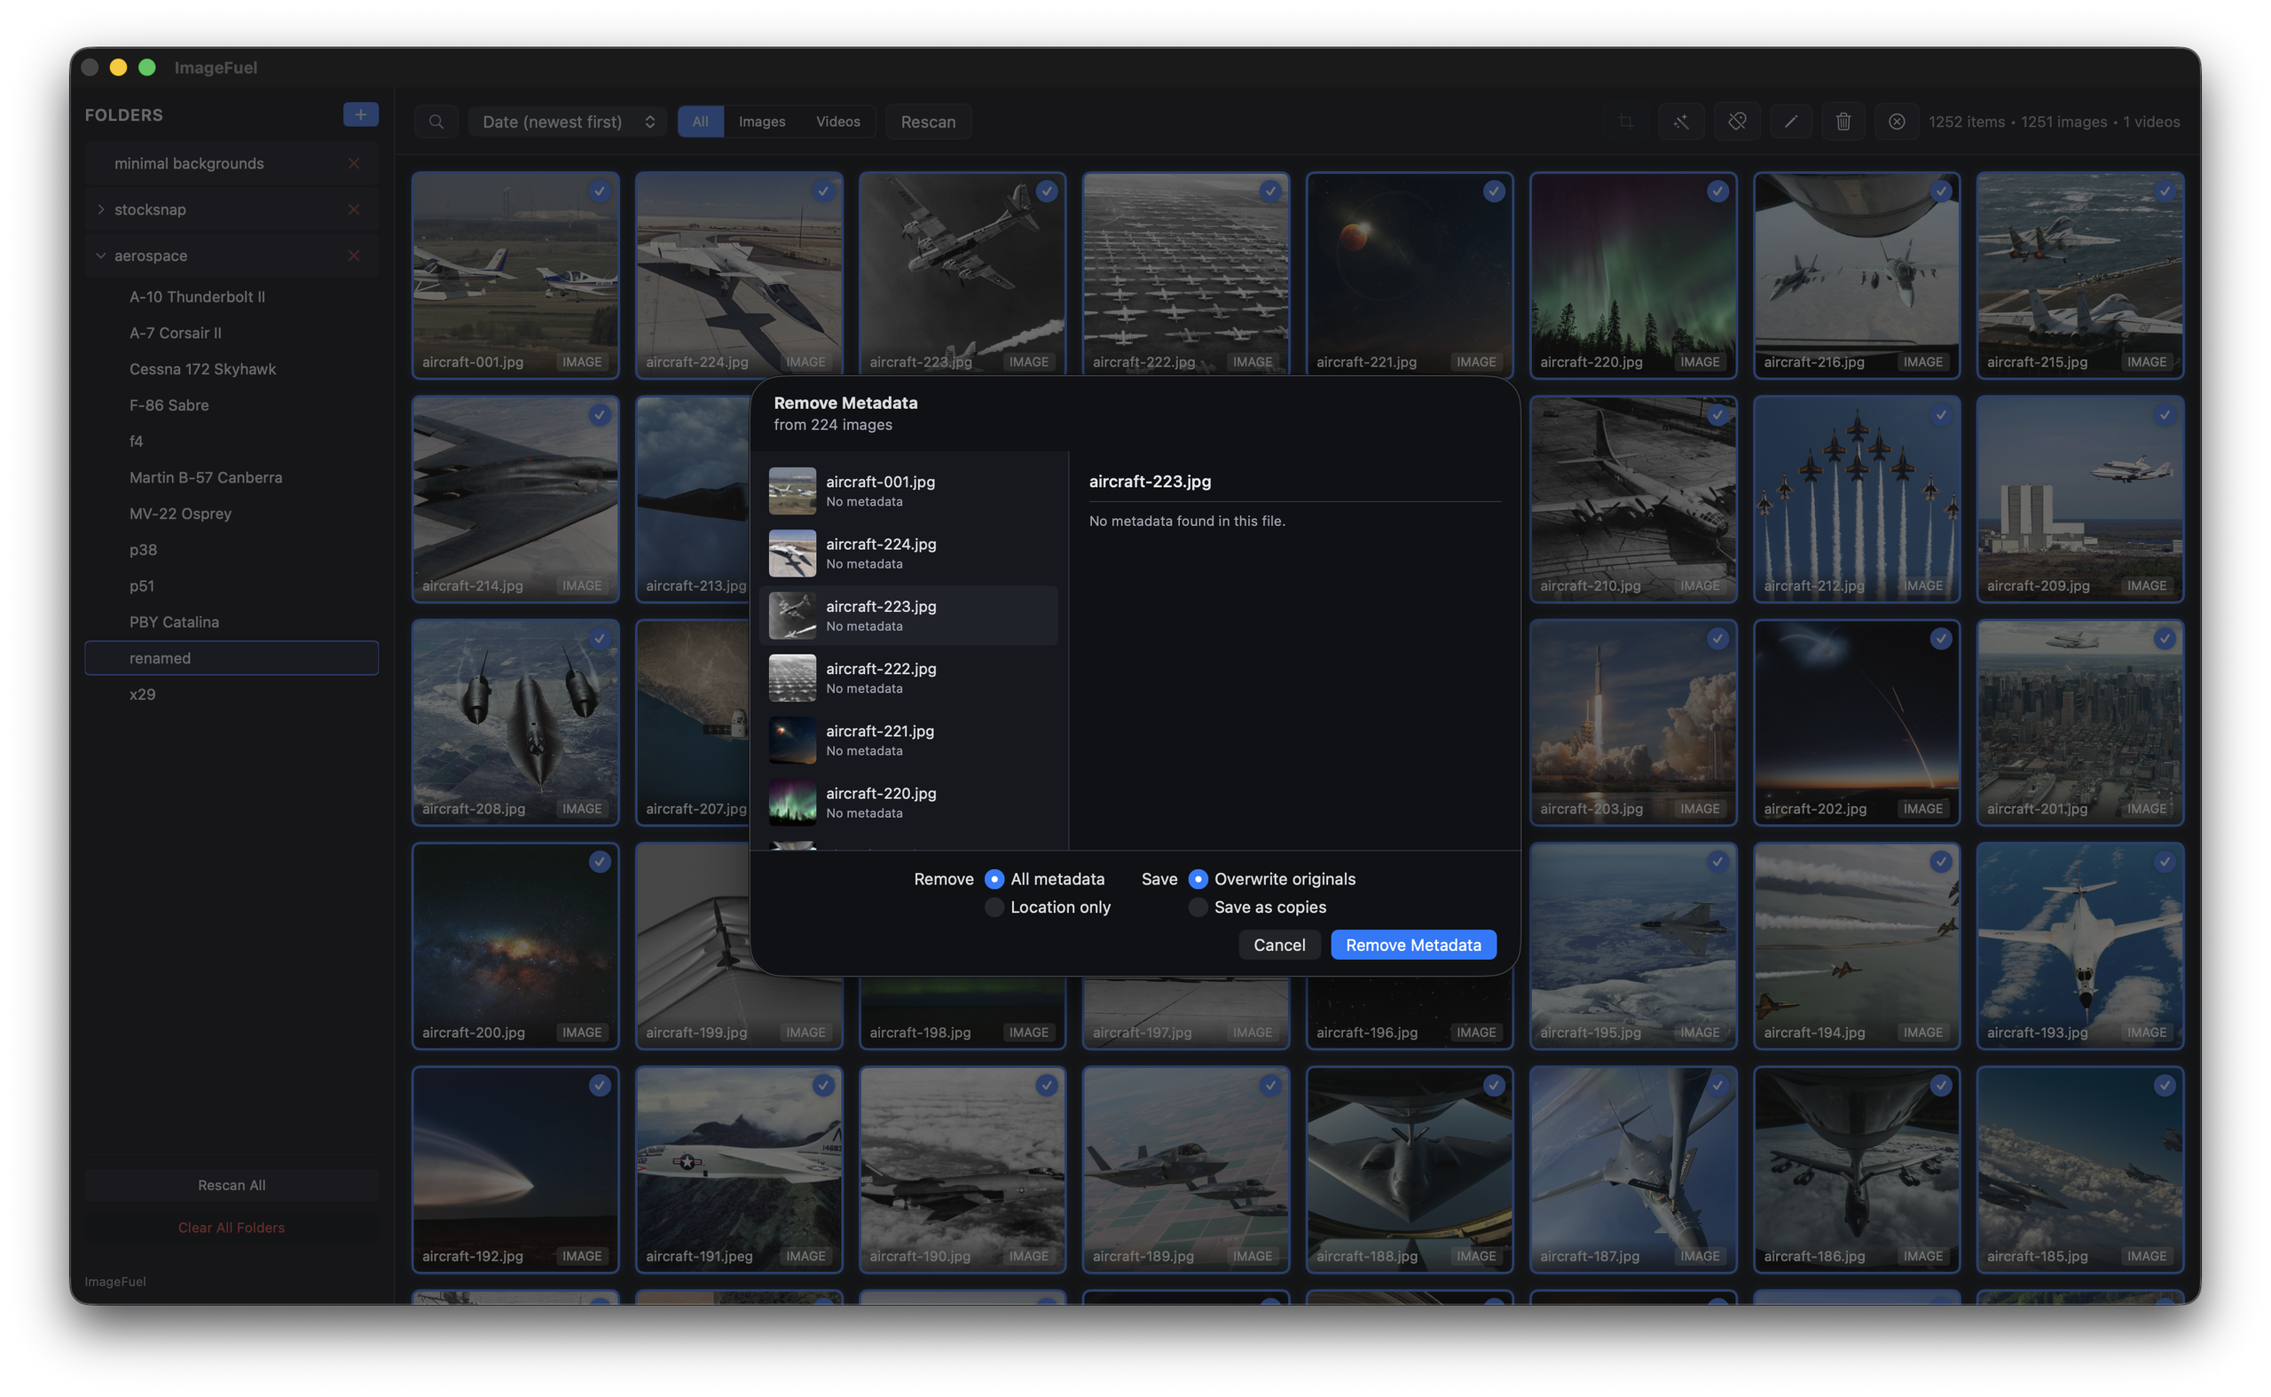
Task: Click the aircraft-223.jpg row in the dialog list
Action: tap(908, 616)
